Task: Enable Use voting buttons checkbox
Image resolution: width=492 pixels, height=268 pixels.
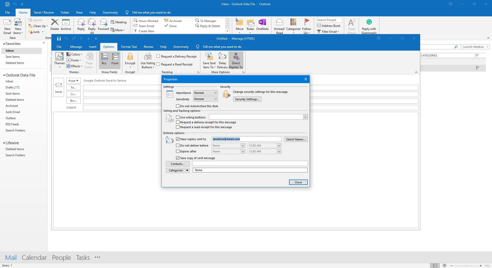Action: tap(178, 117)
